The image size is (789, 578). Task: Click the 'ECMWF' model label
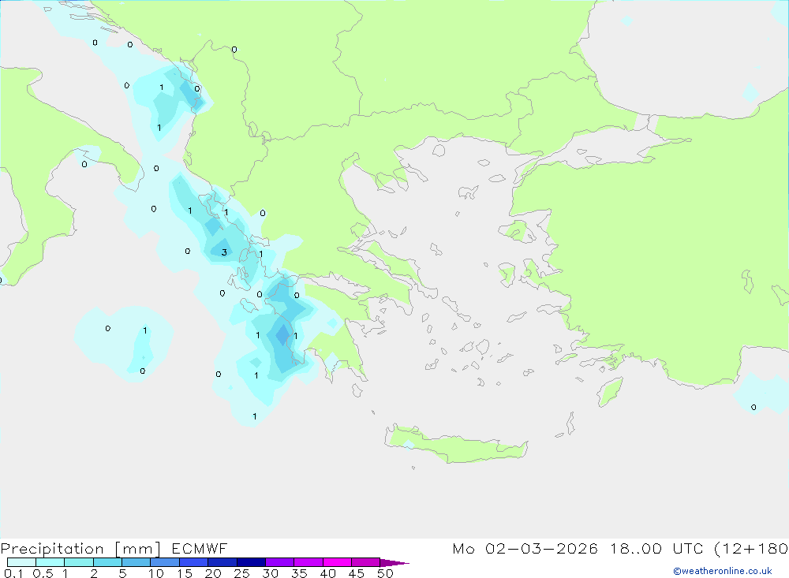pyautogui.click(x=200, y=548)
